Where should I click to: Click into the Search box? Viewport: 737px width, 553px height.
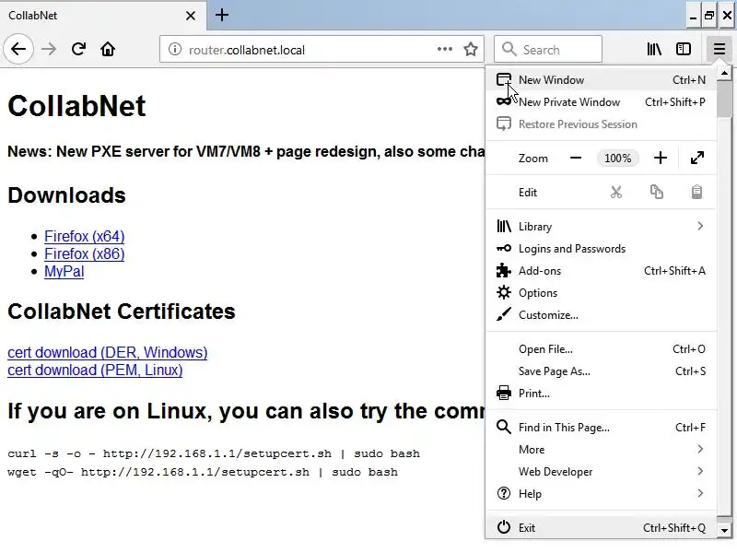point(548,49)
